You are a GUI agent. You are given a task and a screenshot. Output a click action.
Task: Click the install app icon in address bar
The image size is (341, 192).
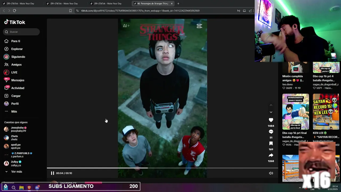coord(244,11)
